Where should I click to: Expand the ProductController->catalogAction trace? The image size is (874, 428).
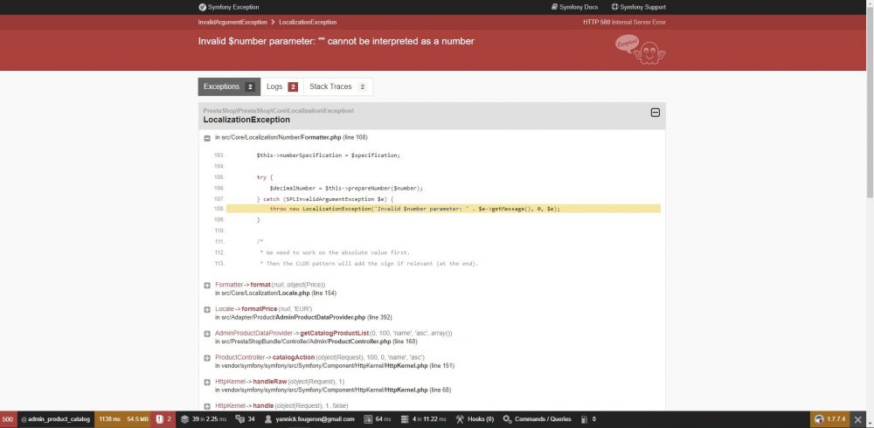point(207,358)
